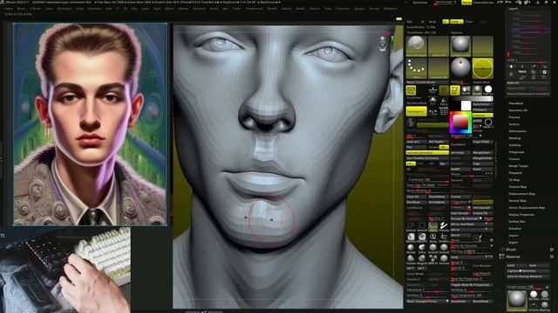This screenshot has width=558, height=313.
Task: Click the Flat Color white sphere icon
Action: [488, 90]
